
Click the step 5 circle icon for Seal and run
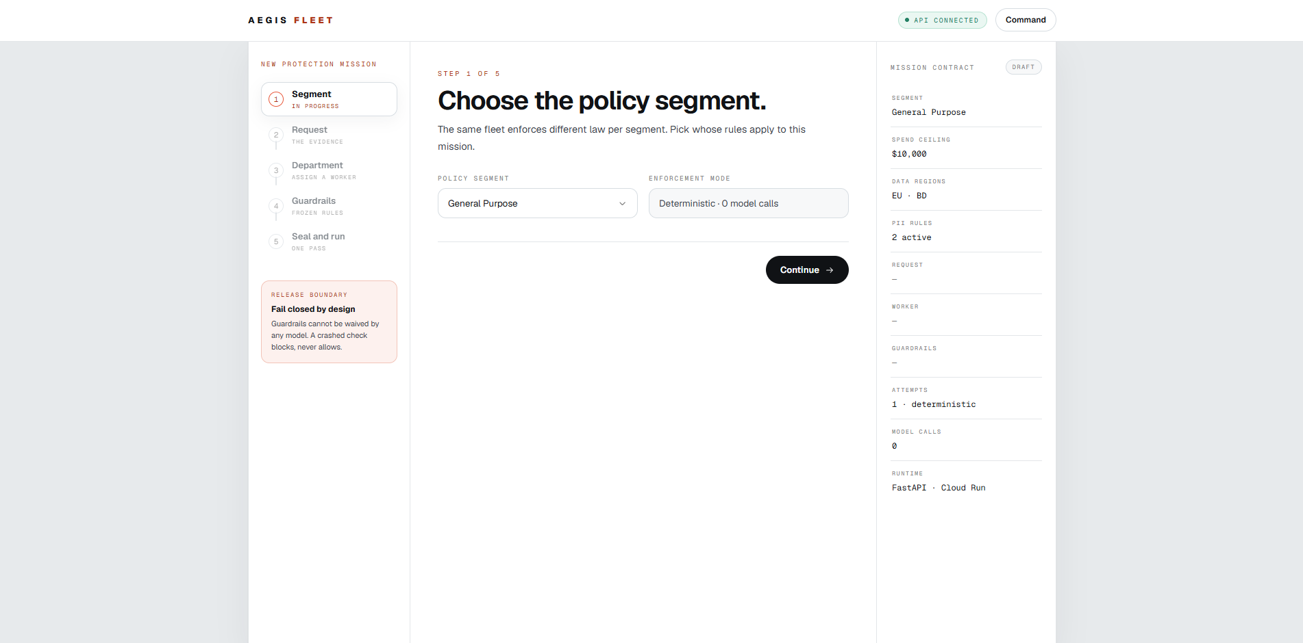276,241
